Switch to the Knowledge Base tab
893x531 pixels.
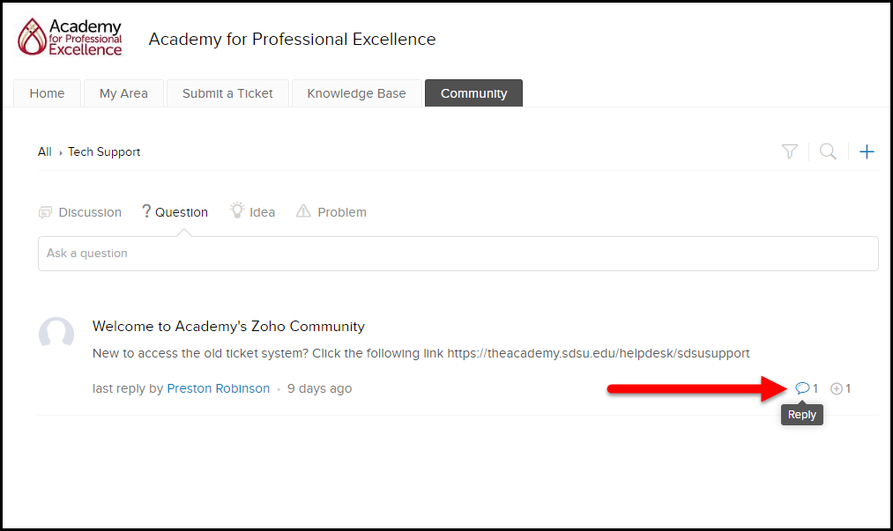[x=356, y=93]
